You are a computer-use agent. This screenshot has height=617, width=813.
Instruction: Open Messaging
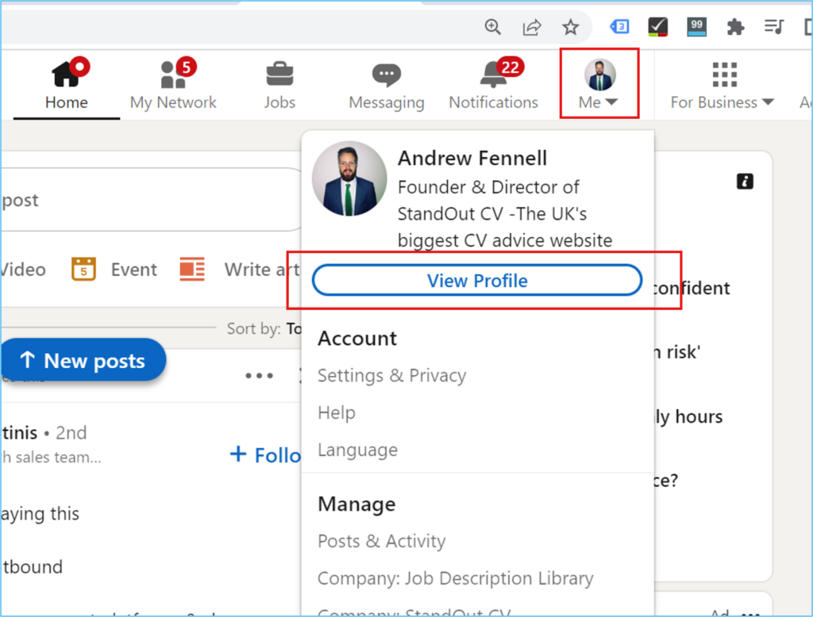tap(386, 82)
